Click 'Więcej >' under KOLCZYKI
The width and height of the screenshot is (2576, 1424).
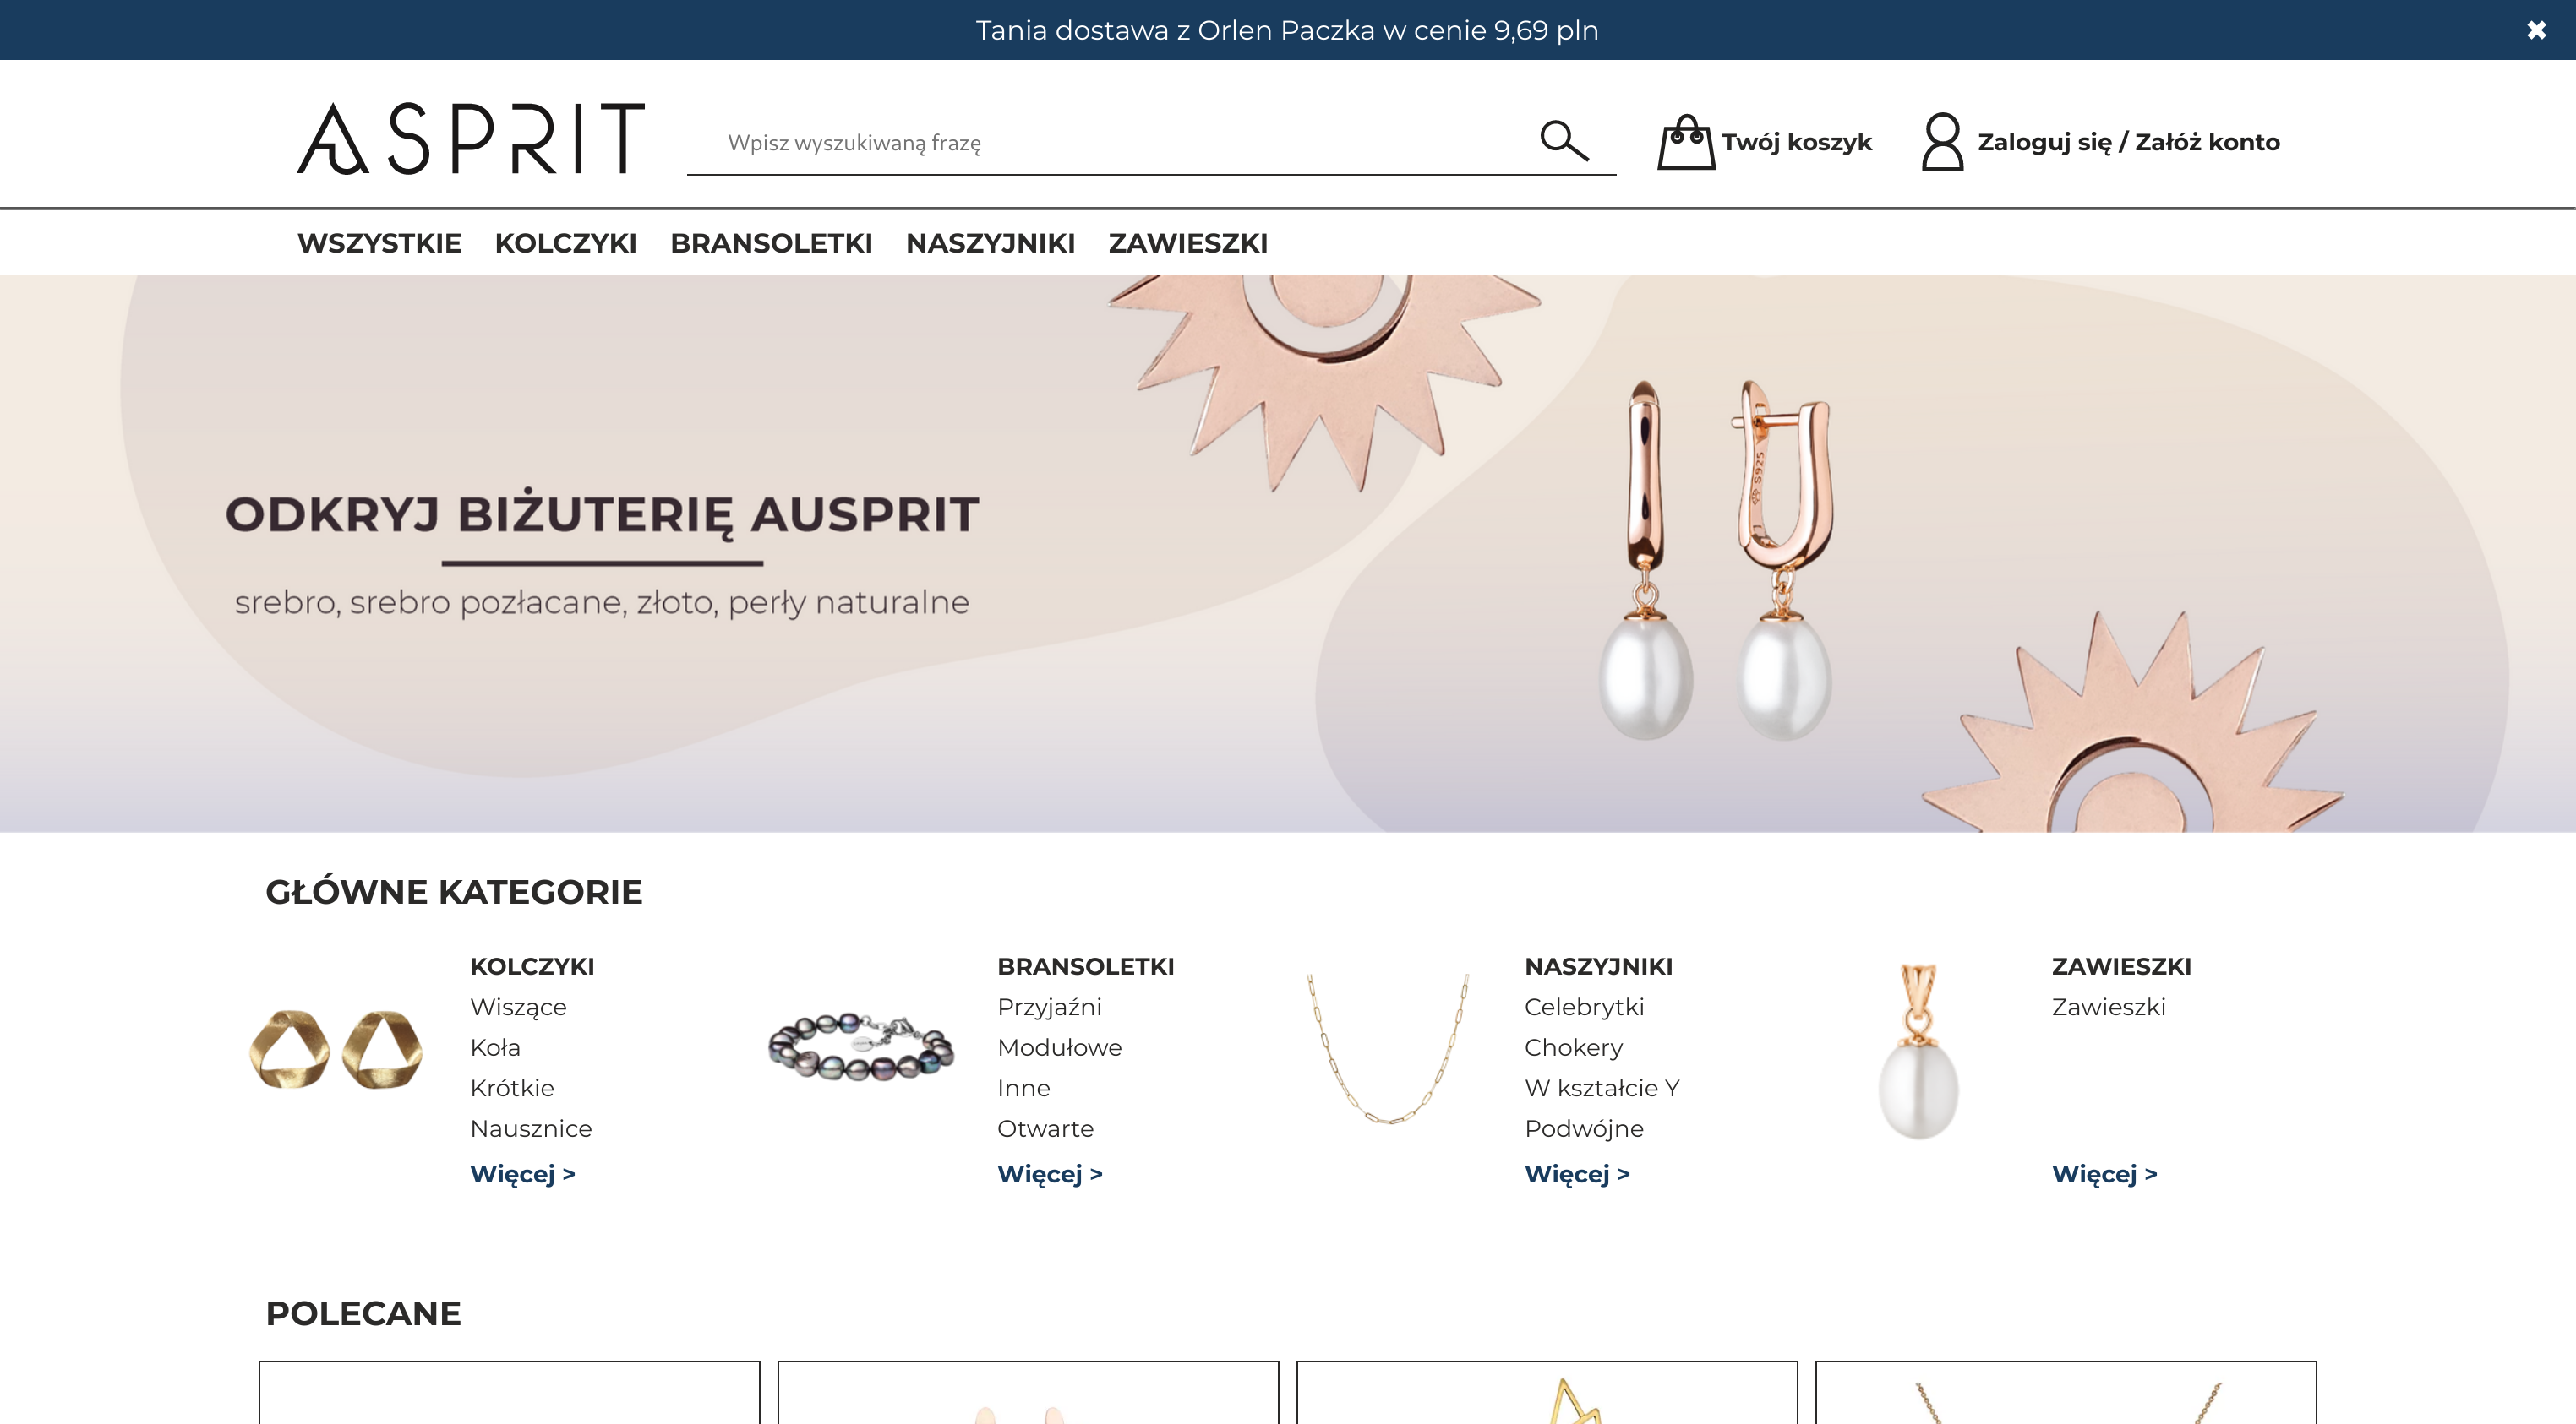point(523,1174)
